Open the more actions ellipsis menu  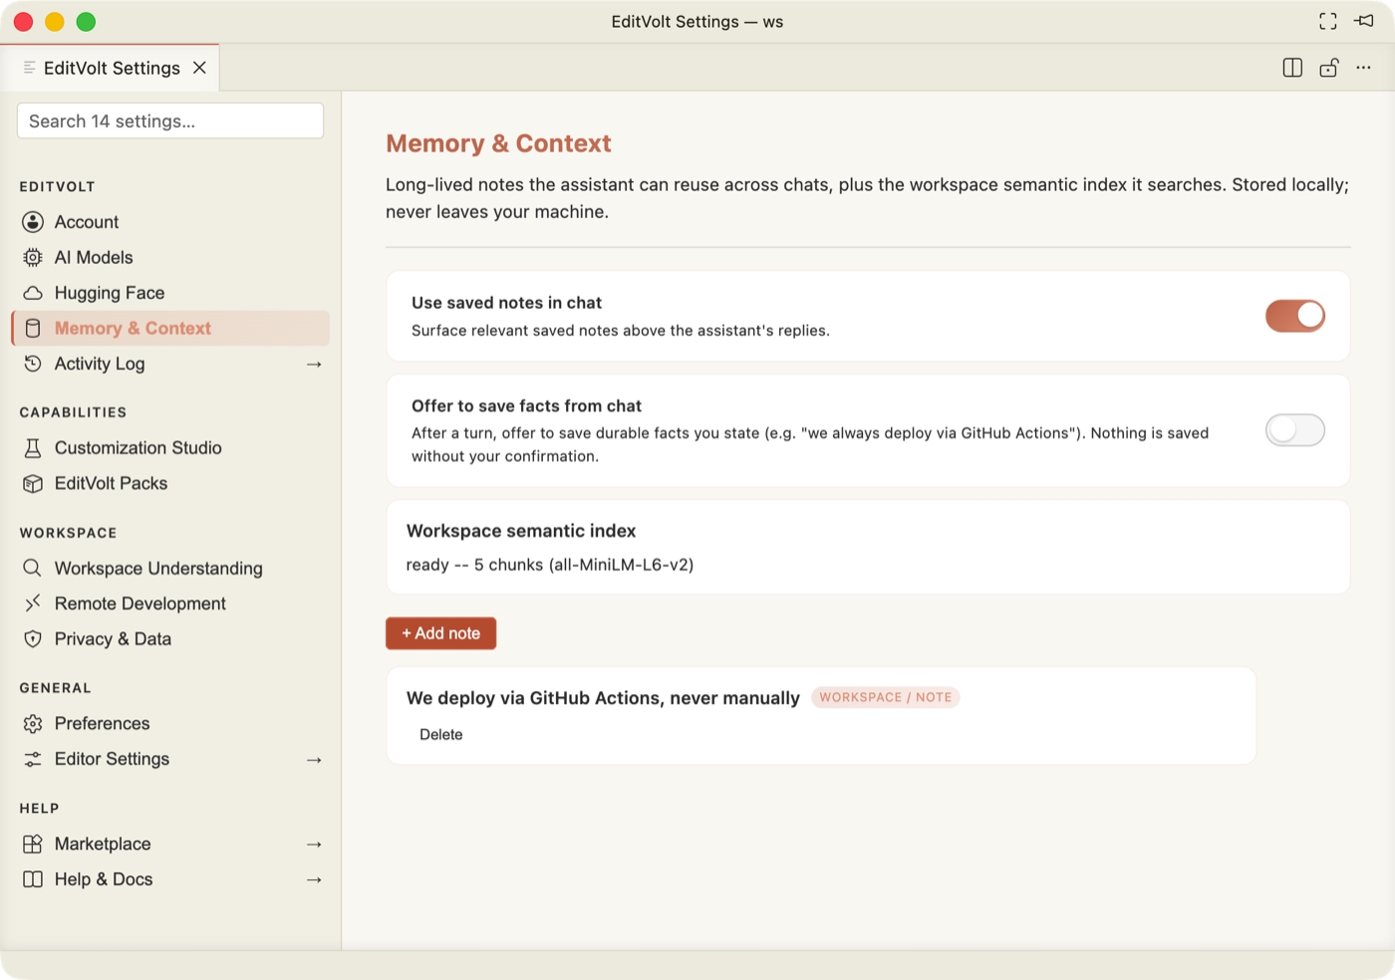(x=1363, y=68)
